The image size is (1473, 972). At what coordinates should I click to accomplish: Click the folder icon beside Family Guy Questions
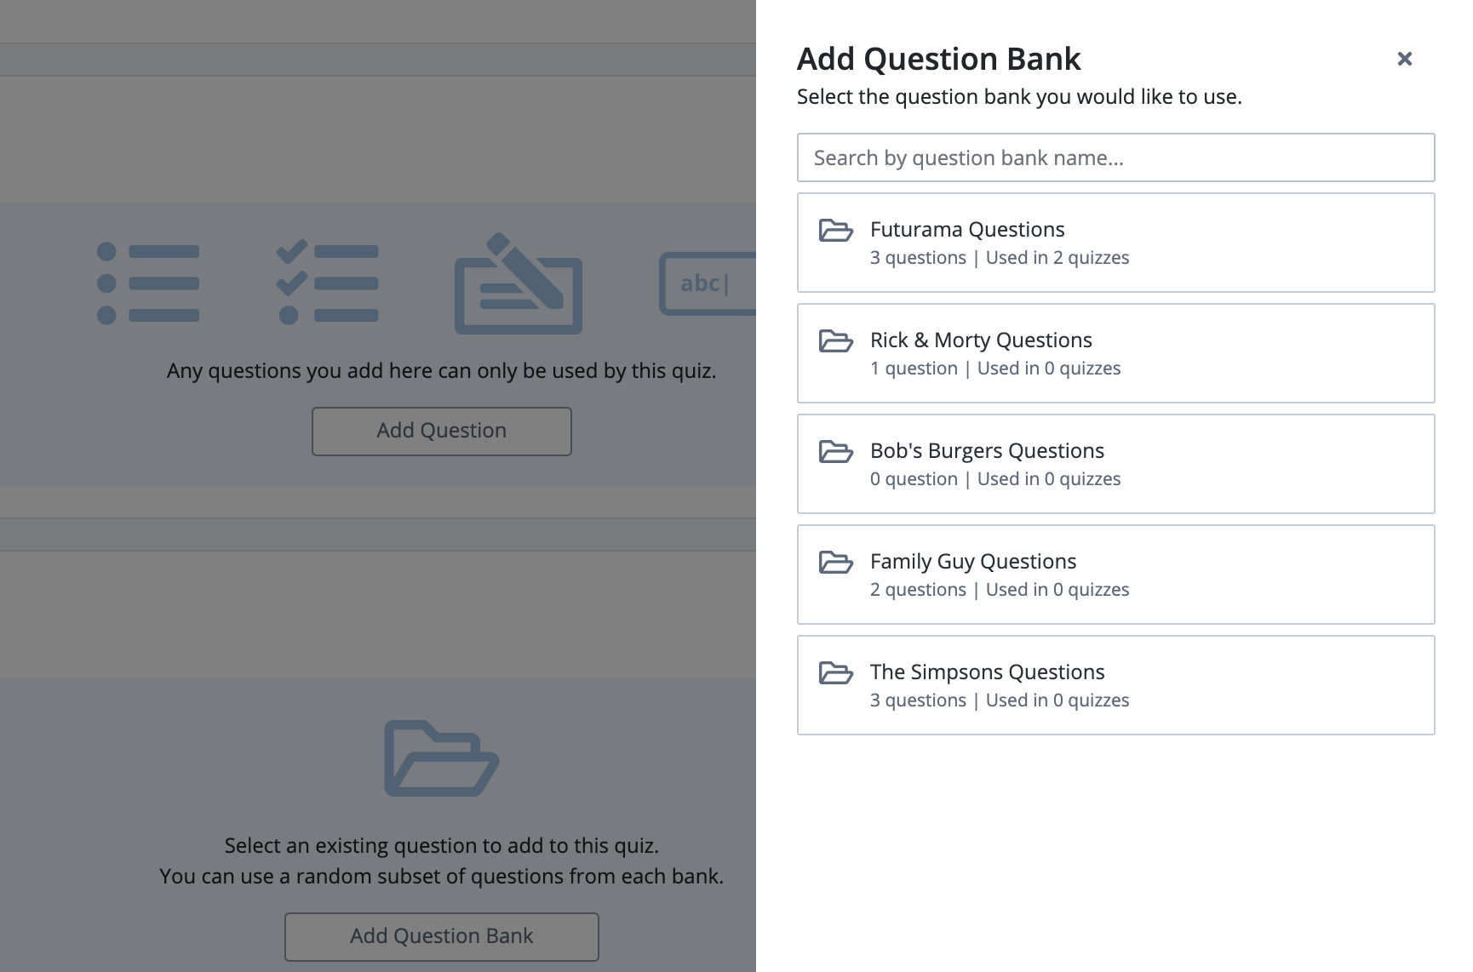(x=835, y=563)
